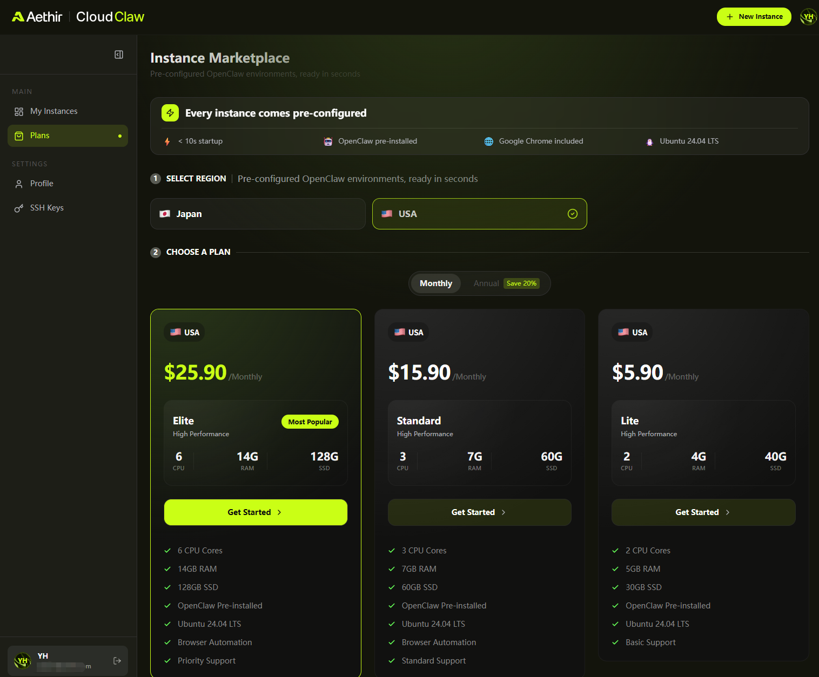Click the Most Popular badge

click(x=310, y=422)
